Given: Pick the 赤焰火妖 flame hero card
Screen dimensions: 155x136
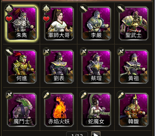Looking at the screenshot, I should click(x=59, y=110).
